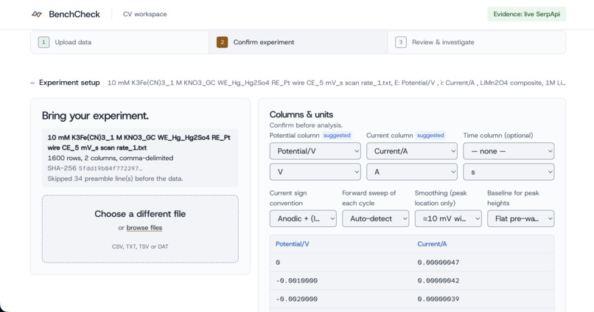Open Forward sweep Auto-detect dropdown

coord(375,219)
